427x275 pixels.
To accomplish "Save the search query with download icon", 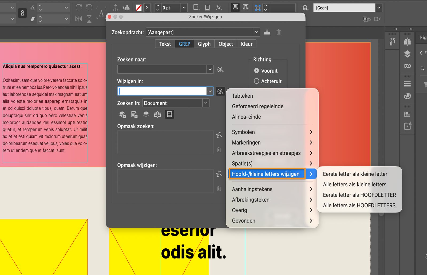I will pyautogui.click(x=267, y=32).
